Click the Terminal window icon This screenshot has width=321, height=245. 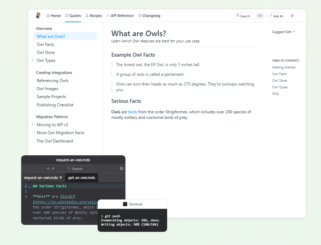click(125, 204)
